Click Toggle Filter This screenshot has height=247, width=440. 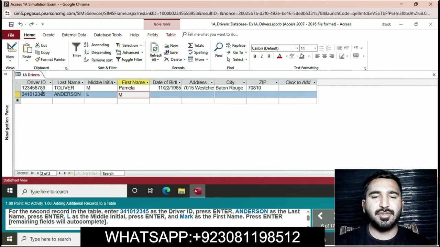129,59
